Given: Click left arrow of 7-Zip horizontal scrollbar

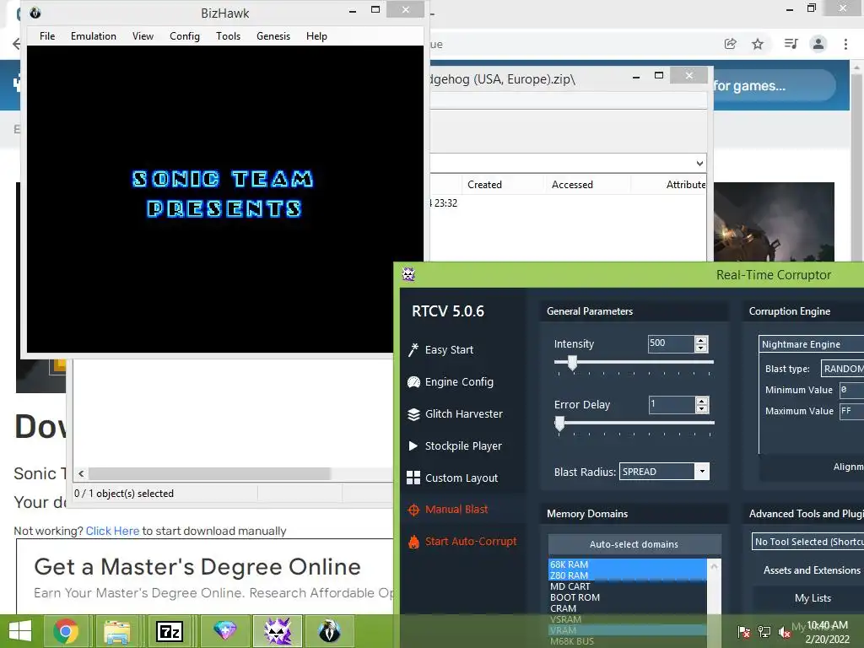Looking at the screenshot, I should pyautogui.click(x=81, y=474).
